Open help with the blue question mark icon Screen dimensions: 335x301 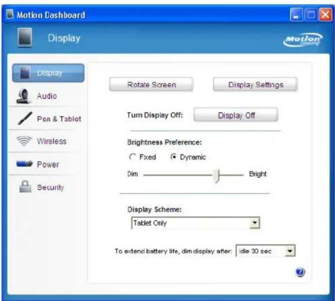[300, 272]
